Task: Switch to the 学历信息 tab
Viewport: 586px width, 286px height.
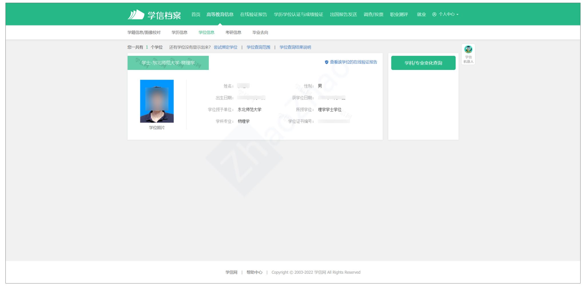Action: pos(180,32)
